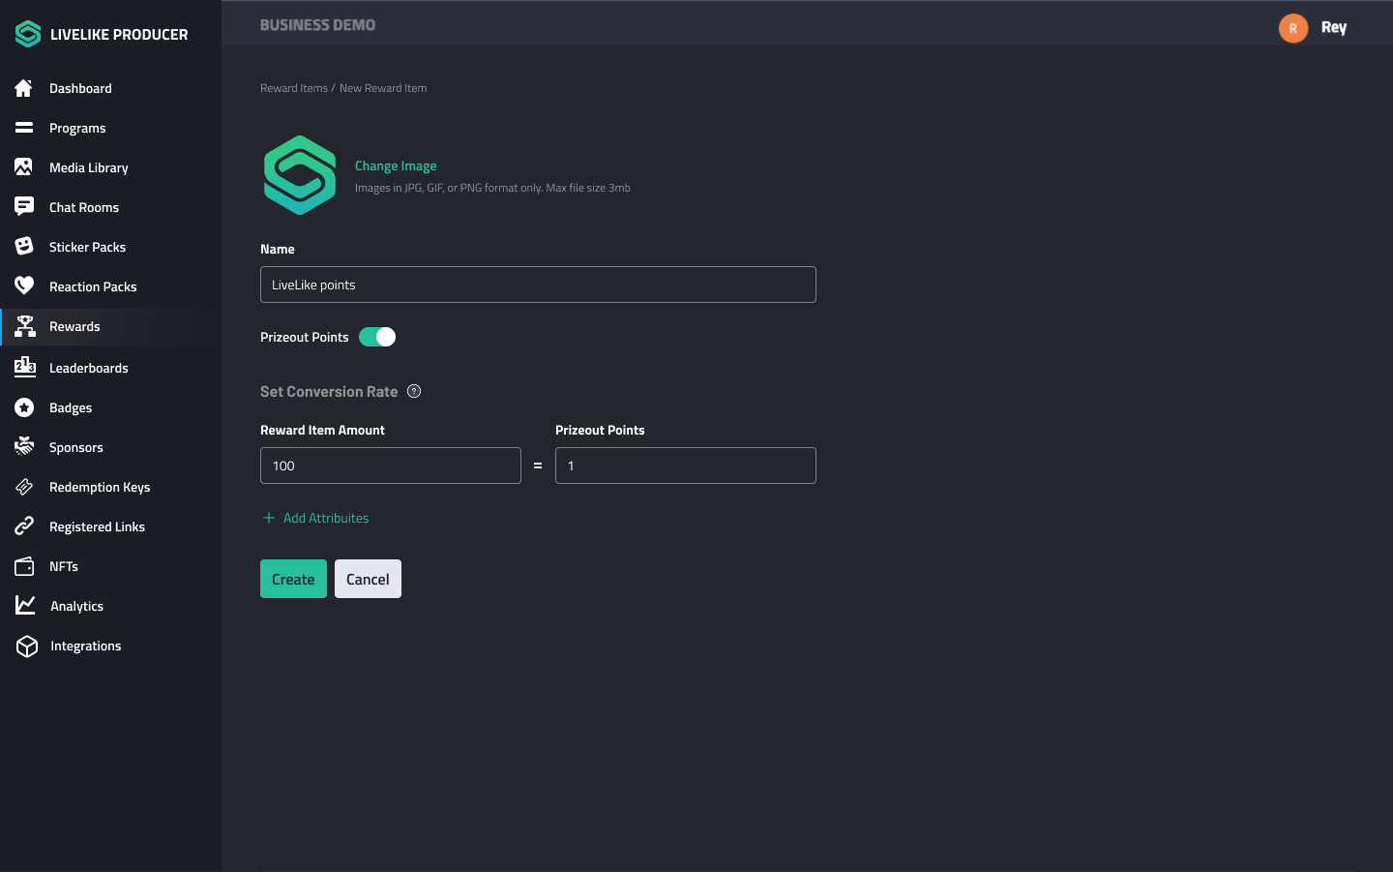Click the Conversion Rate help icon

(x=414, y=391)
